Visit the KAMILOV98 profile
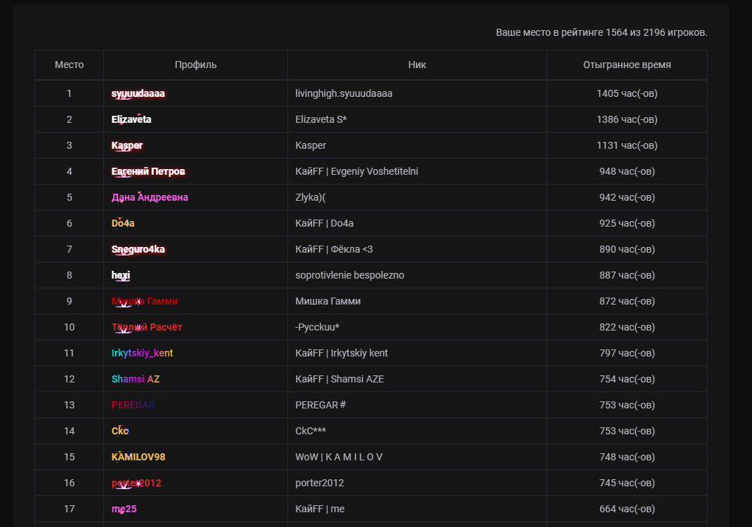 (x=138, y=457)
